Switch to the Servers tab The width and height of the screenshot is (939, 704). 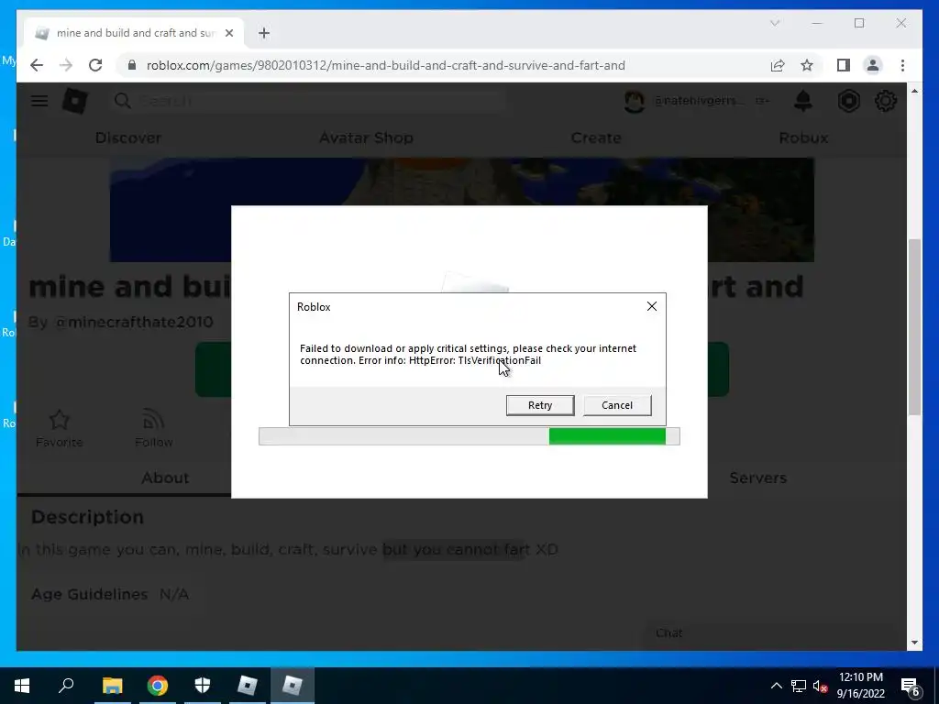(x=757, y=478)
